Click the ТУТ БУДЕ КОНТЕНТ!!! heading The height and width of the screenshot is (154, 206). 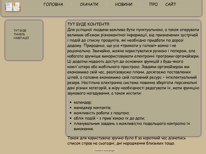tap(88, 24)
